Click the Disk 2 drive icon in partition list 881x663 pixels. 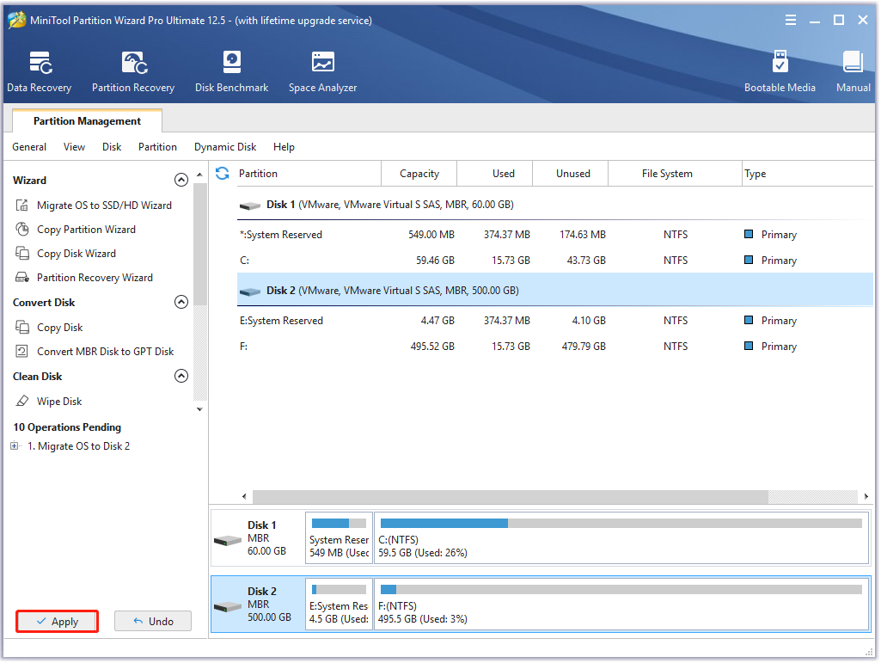pyautogui.click(x=249, y=292)
